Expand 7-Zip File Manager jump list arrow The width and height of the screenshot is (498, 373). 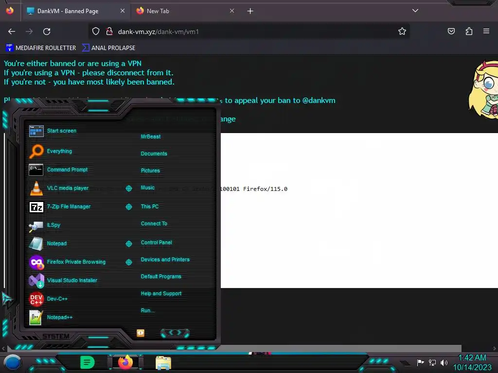(x=128, y=207)
